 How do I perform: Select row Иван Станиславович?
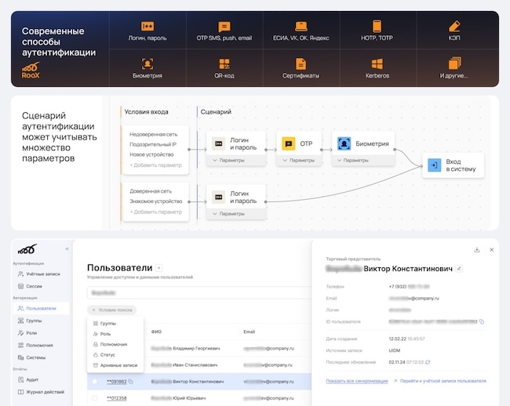coord(199,364)
